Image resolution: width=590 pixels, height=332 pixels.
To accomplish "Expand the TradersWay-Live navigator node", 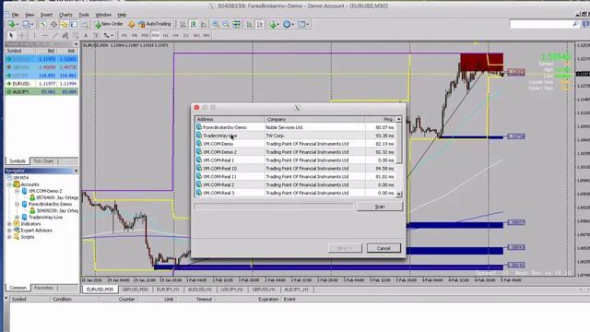I will [x=17, y=218].
